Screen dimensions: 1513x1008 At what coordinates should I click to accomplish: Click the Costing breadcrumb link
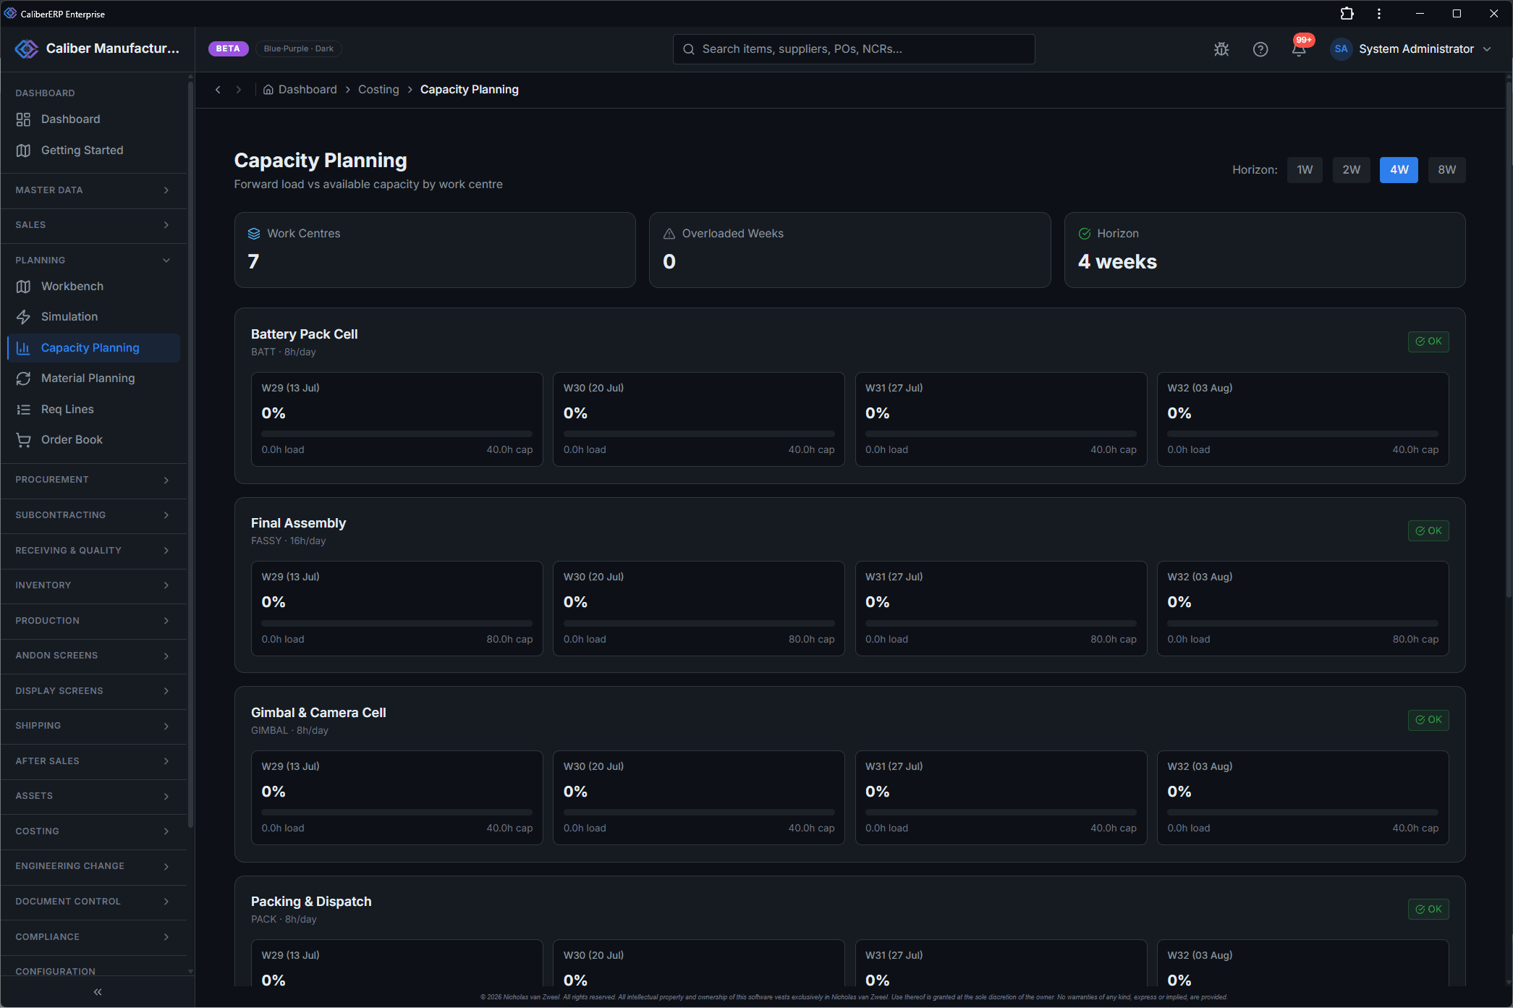tap(378, 90)
